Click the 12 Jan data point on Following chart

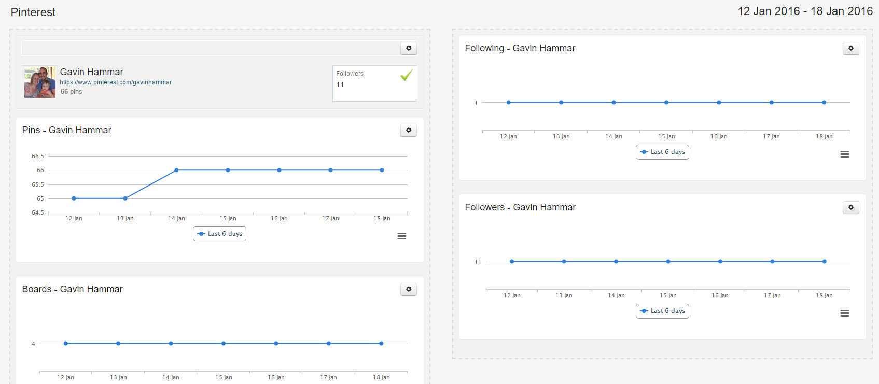(x=509, y=103)
